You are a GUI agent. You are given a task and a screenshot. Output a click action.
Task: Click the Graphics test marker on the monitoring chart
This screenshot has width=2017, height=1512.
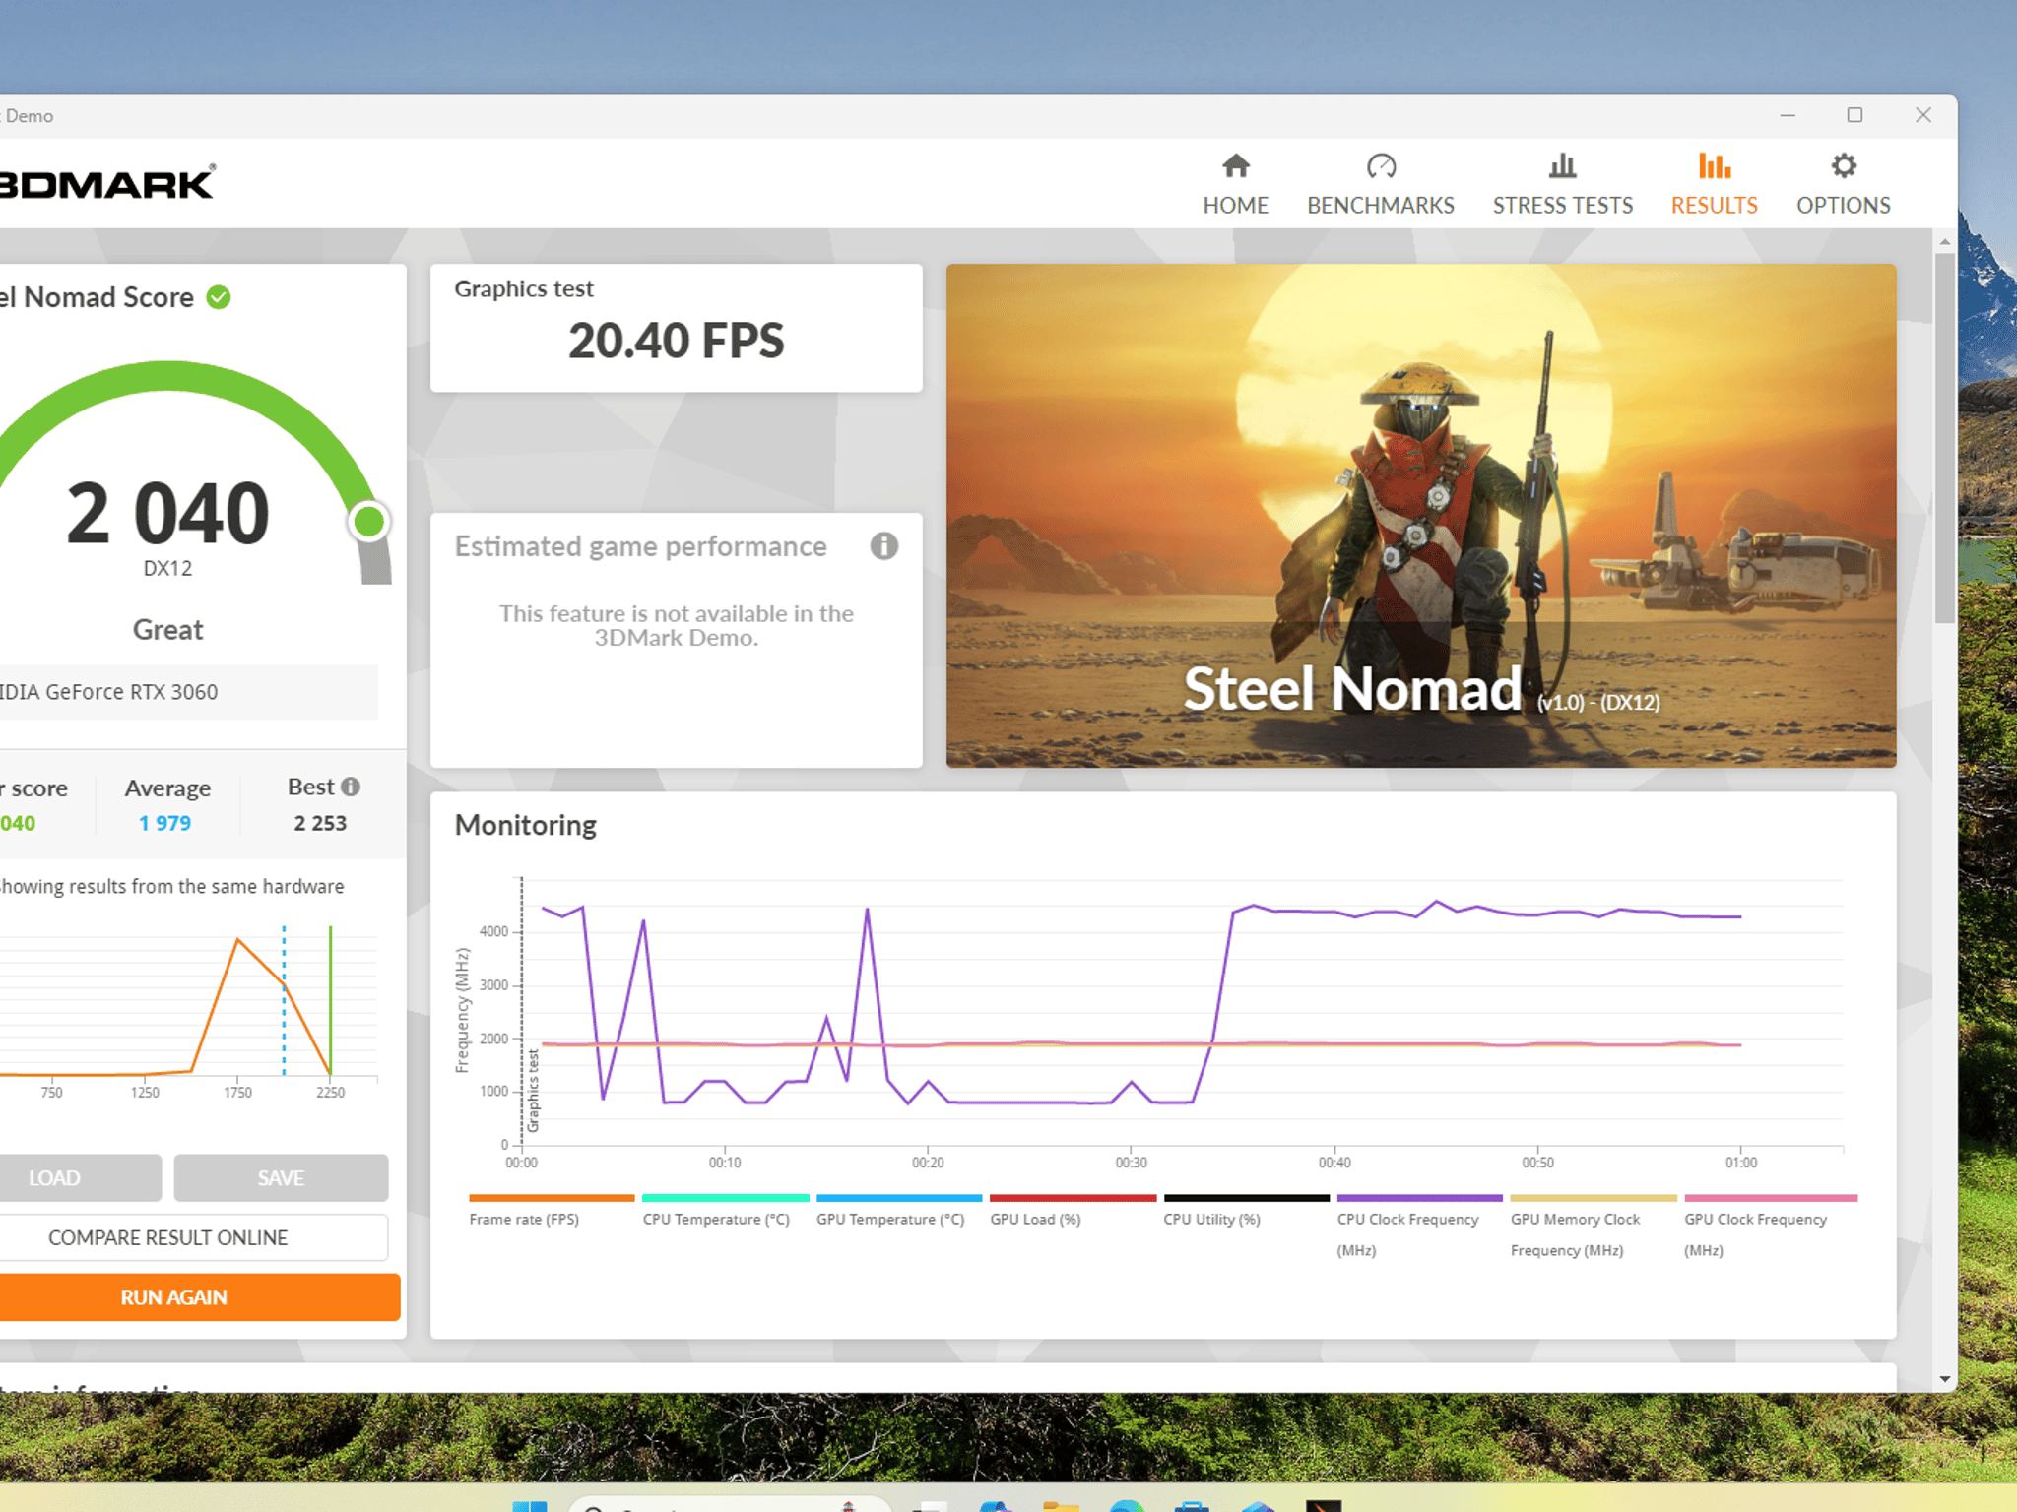[x=533, y=1091]
